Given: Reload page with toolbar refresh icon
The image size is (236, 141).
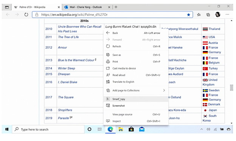Looking at the screenshot, I should (x=26, y=15).
